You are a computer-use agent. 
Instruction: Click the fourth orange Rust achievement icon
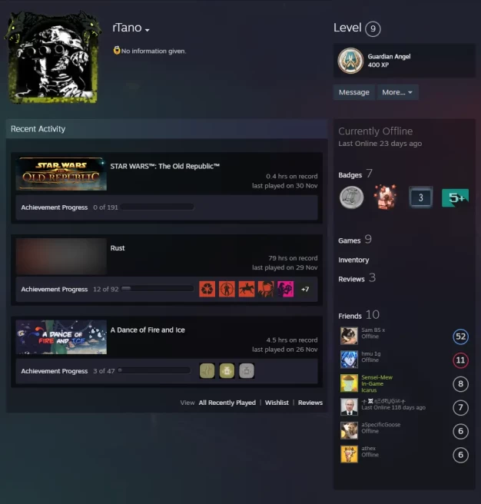266,289
